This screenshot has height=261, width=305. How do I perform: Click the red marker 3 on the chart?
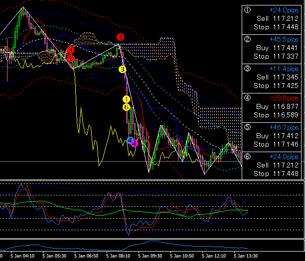(120, 37)
